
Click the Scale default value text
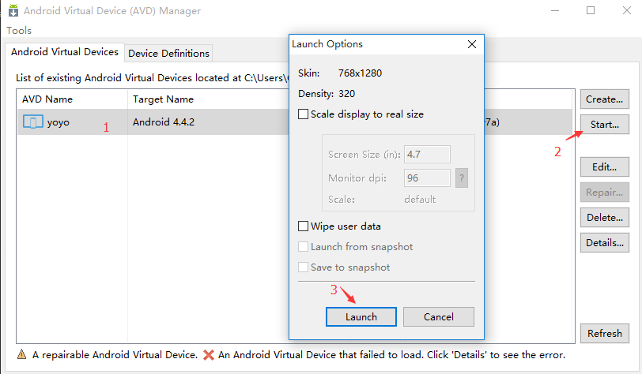click(420, 200)
